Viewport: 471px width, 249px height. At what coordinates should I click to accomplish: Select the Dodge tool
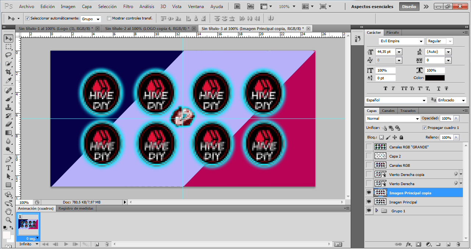click(x=8, y=150)
